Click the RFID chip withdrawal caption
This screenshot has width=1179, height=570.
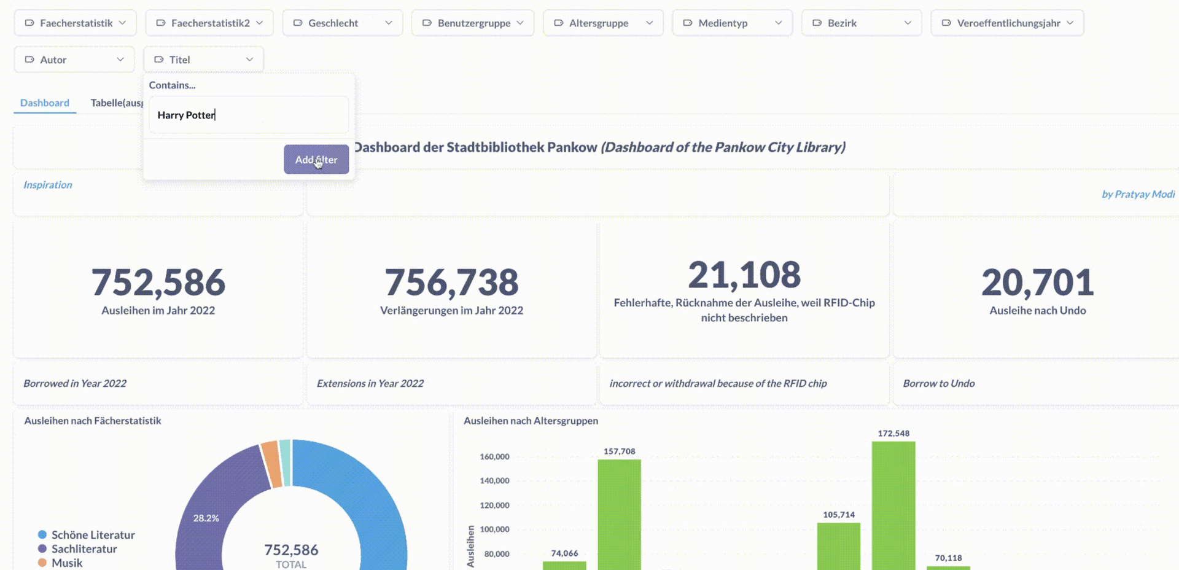pos(718,383)
